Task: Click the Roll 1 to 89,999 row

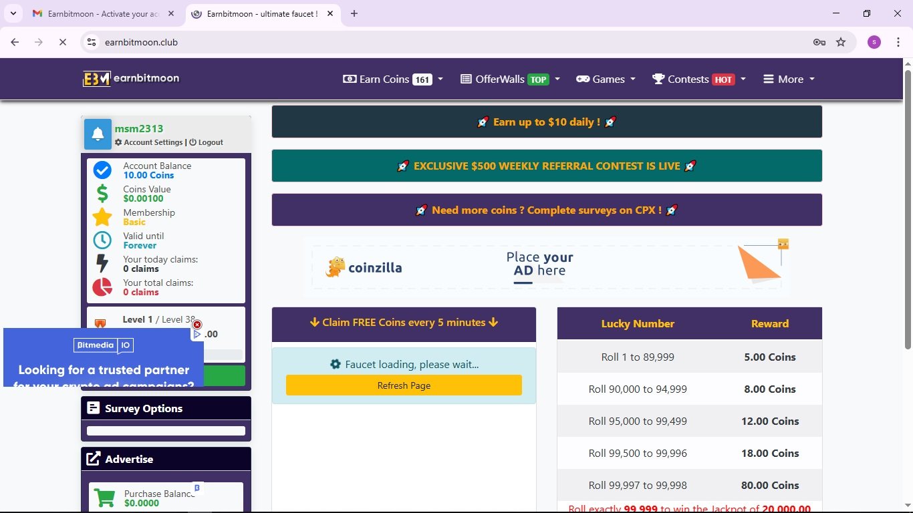Action: point(690,357)
